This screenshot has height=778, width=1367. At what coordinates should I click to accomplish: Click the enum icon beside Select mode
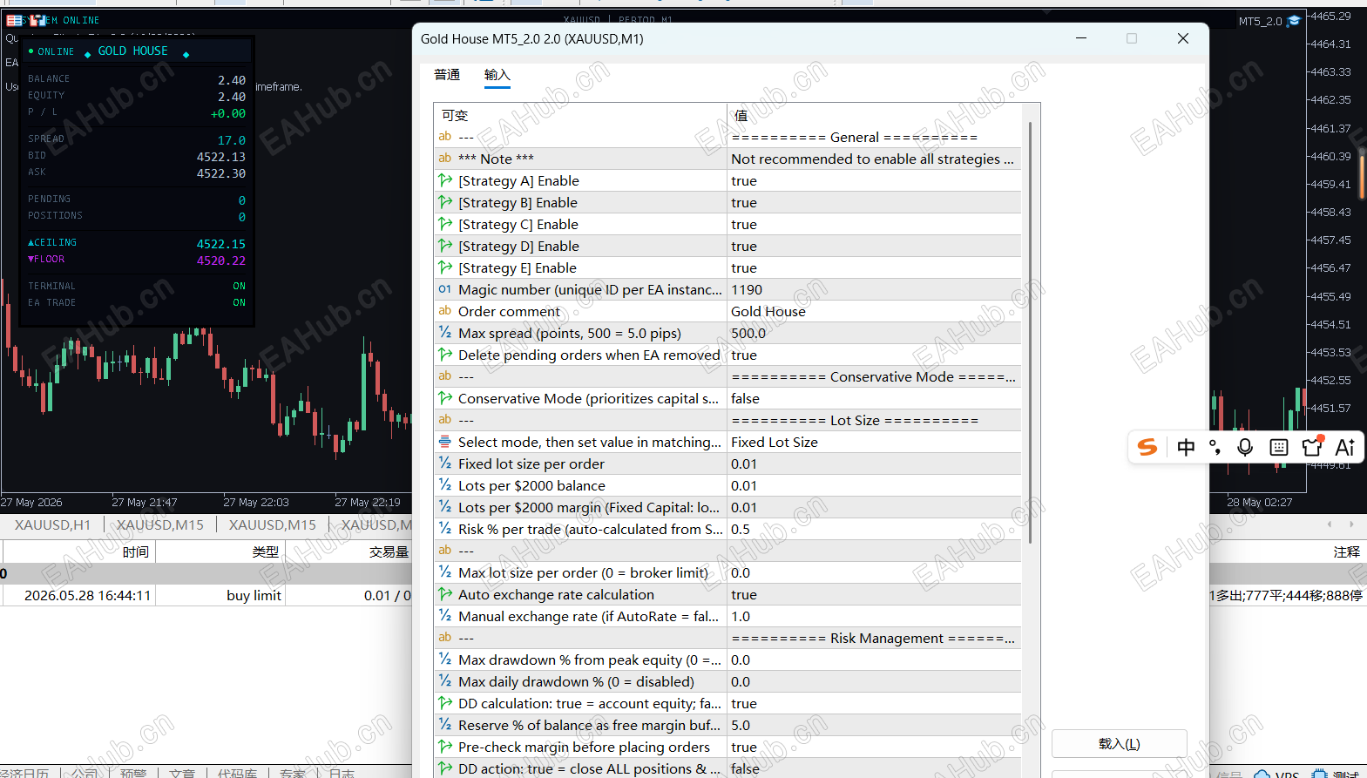(445, 442)
